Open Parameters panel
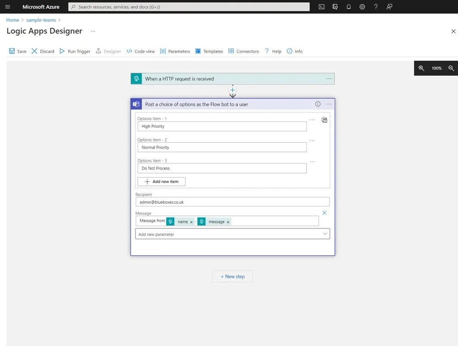 (x=175, y=51)
